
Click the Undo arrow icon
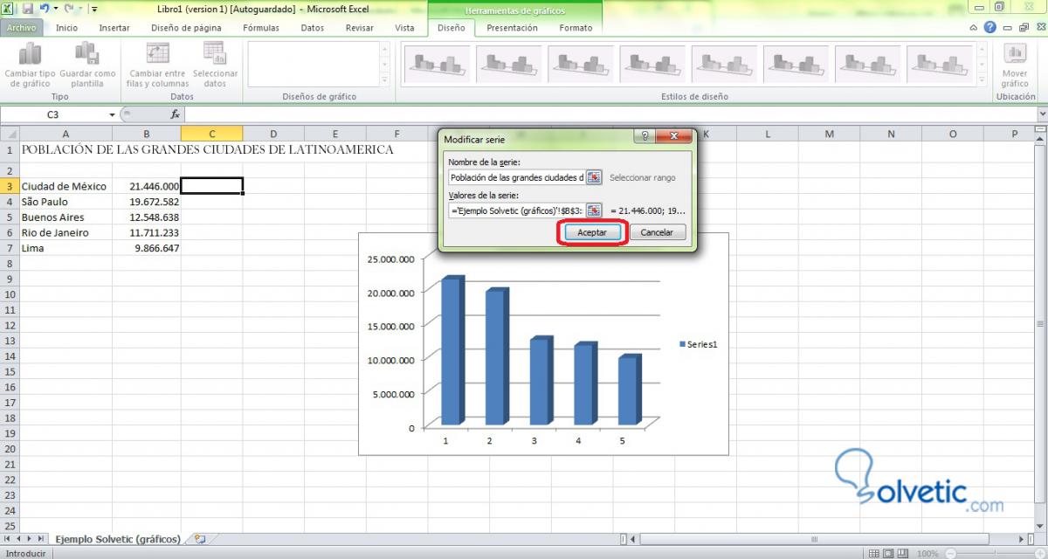click(44, 9)
